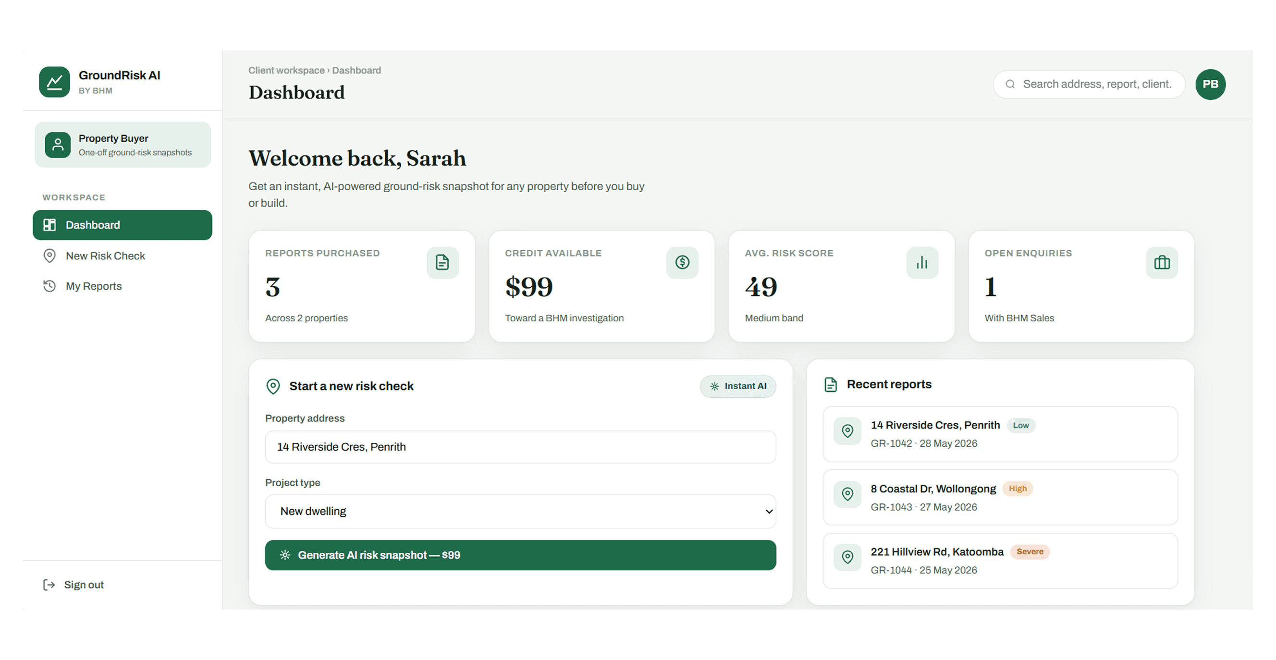The image size is (1276, 660).
Task: Click the Across 2 properties text
Action: pos(306,318)
